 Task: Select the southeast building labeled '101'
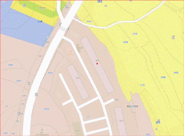click(120, 121)
